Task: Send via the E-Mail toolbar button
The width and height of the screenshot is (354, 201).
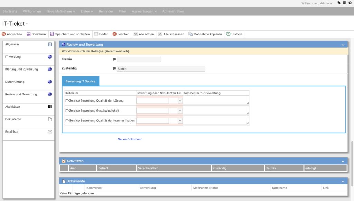Action: click(x=101, y=34)
